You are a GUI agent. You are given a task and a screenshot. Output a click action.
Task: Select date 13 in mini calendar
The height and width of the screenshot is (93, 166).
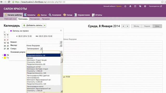click(x=5, y=43)
